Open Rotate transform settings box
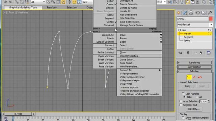Image resolution: width=216 pixels, height=121 pixels. [x=161, y=38]
